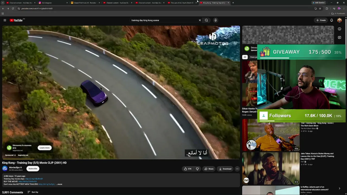Viewport: 347px width, 195px height.
Task: Open the Training Day movie clips link
Action: pyautogui.click(x=34, y=179)
